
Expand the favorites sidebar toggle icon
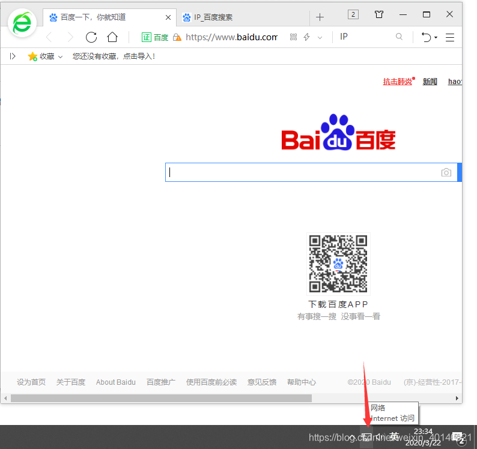[x=13, y=56]
